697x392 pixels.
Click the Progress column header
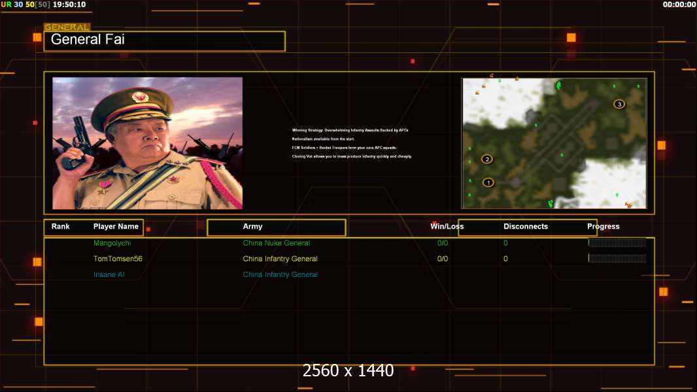603,227
